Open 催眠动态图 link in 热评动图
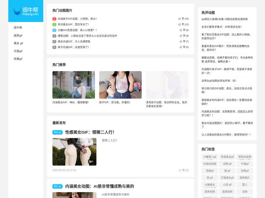The image size is (265, 198). coord(227,60)
